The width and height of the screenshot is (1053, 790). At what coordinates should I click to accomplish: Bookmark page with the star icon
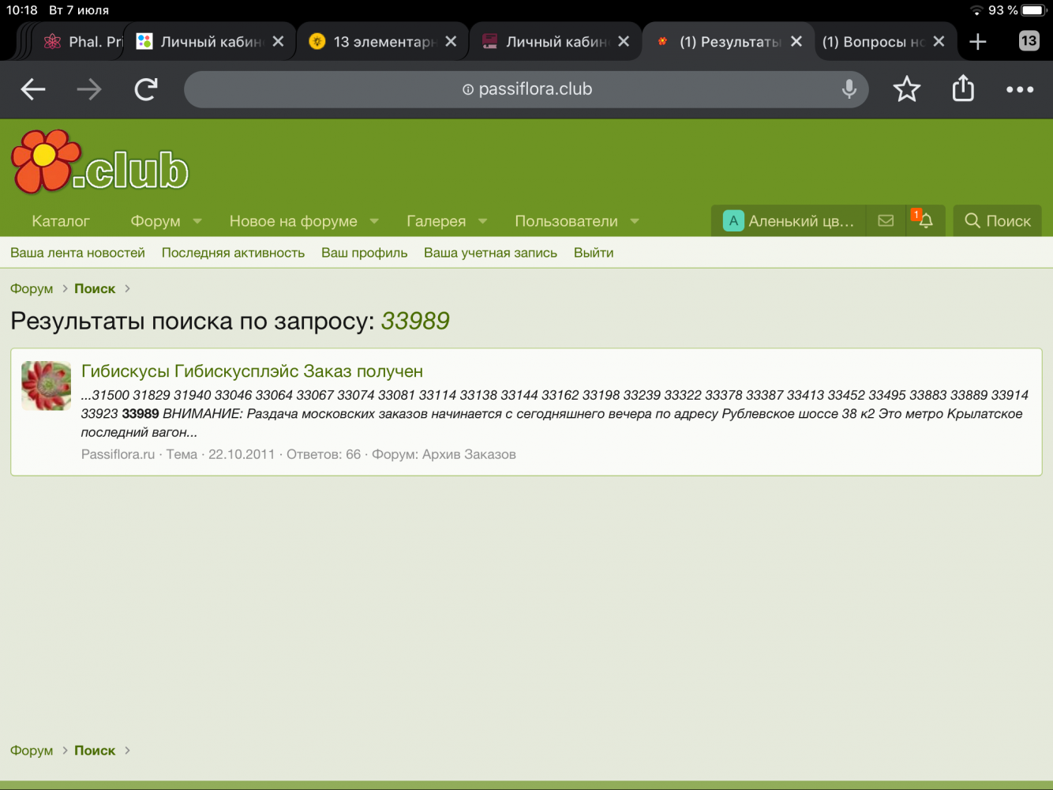(x=906, y=89)
